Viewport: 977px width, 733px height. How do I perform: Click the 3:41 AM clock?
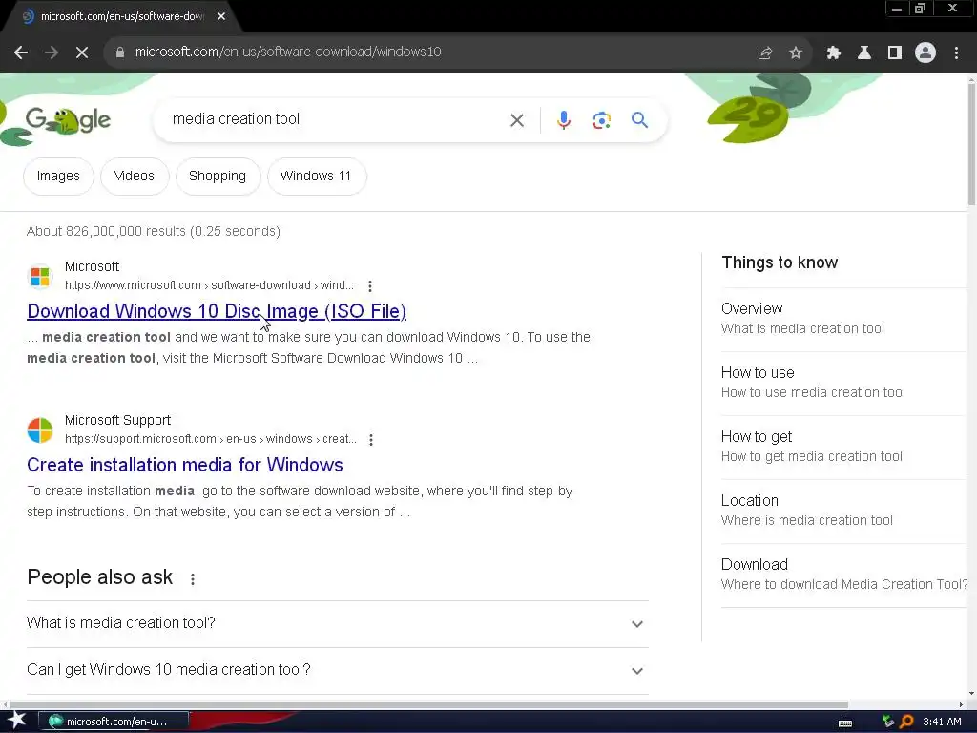coord(942,722)
